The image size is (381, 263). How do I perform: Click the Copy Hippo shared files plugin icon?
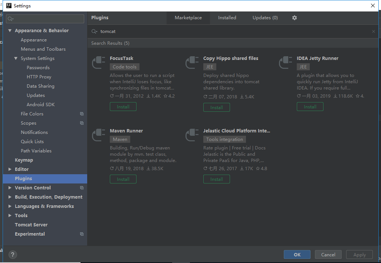[x=192, y=62]
